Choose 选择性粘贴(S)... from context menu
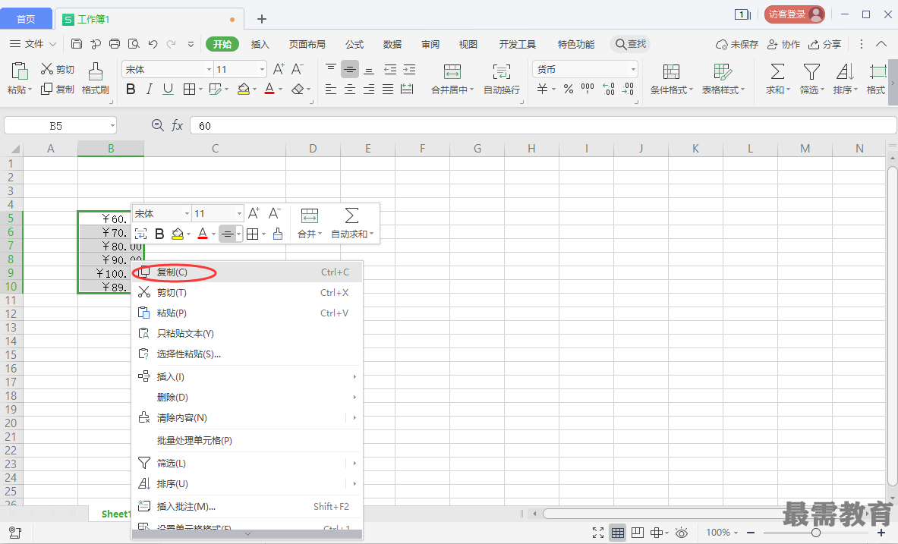This screenshot has height=544, width=898. click(247, 354)
